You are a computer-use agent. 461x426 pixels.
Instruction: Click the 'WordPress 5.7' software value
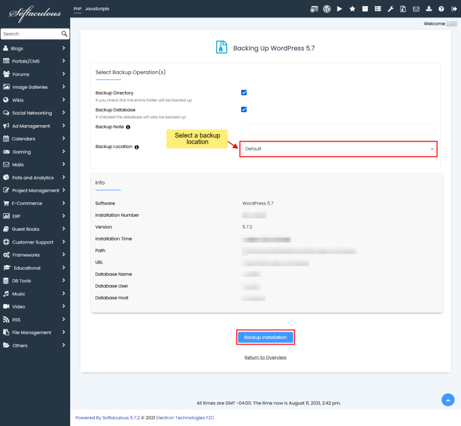(x=258, y=204)
